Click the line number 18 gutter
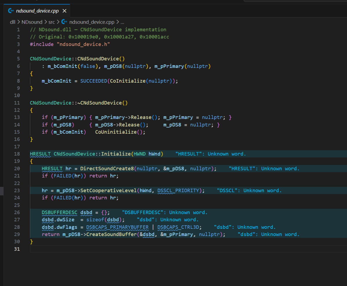The height and width of the screenshot is (286, 347). point(17,154)
